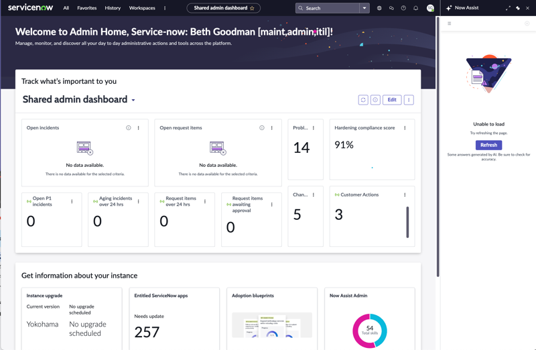The width and height of the screenshot is (536, 350).
Task: Click the main page vertical scrollbar
Action: [438, 147]
